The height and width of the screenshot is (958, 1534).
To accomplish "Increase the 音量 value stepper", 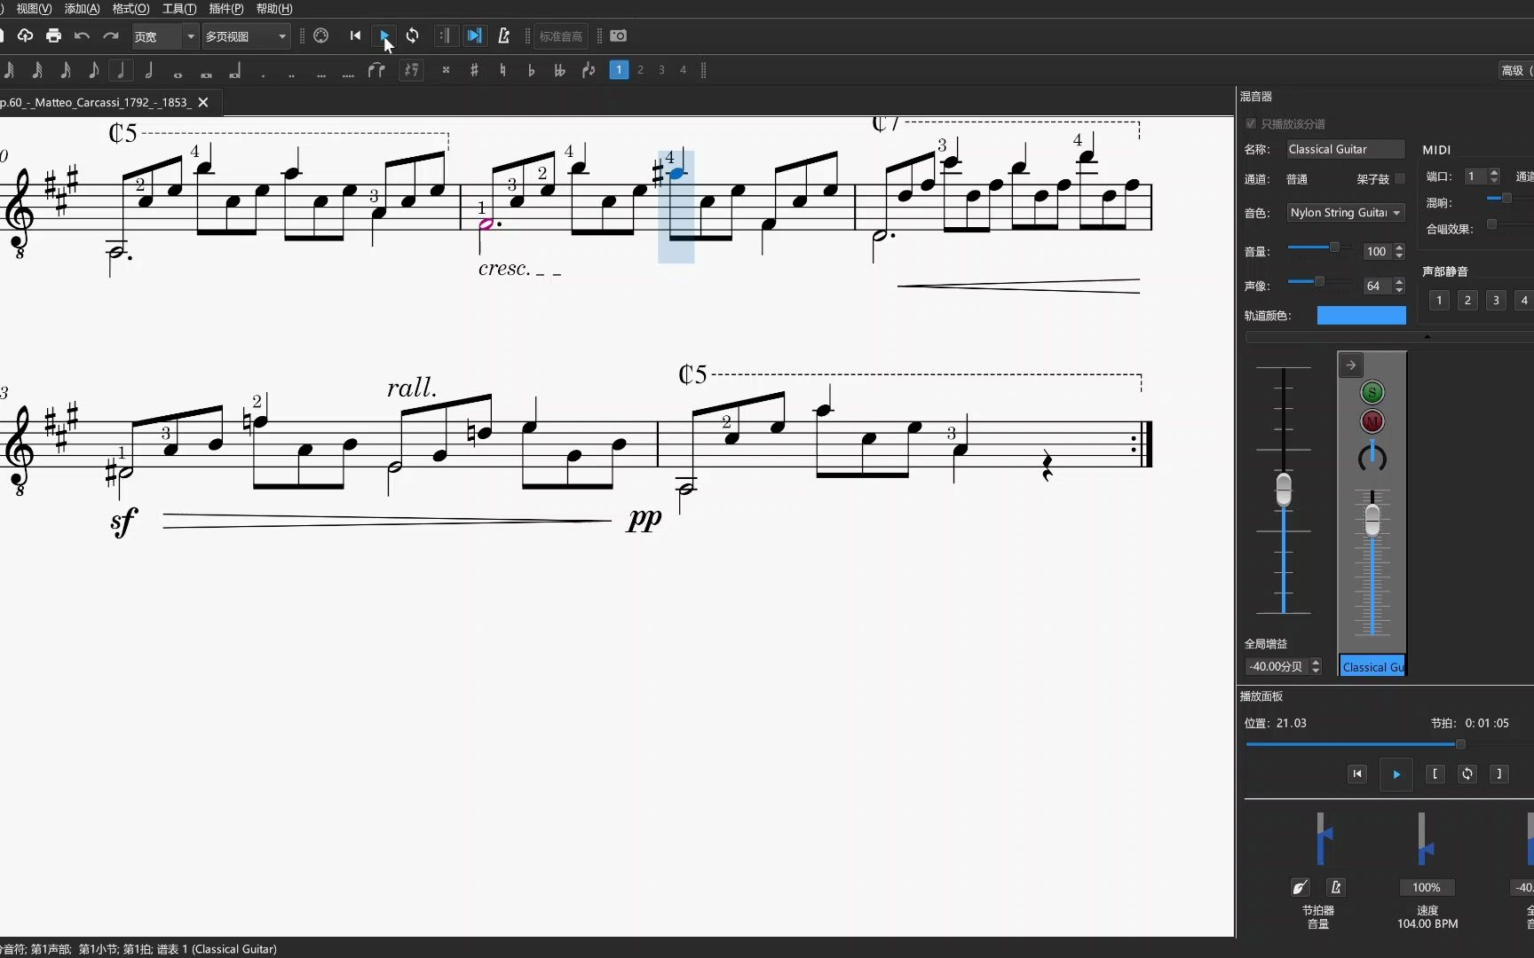I will (x=1400, y=247).
